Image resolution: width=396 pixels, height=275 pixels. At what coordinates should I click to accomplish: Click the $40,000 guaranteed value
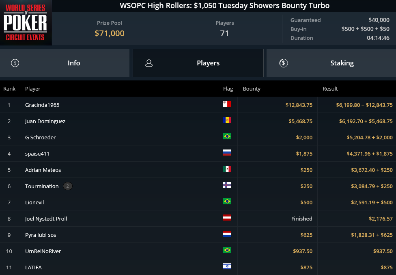click(x=379, y=20)
